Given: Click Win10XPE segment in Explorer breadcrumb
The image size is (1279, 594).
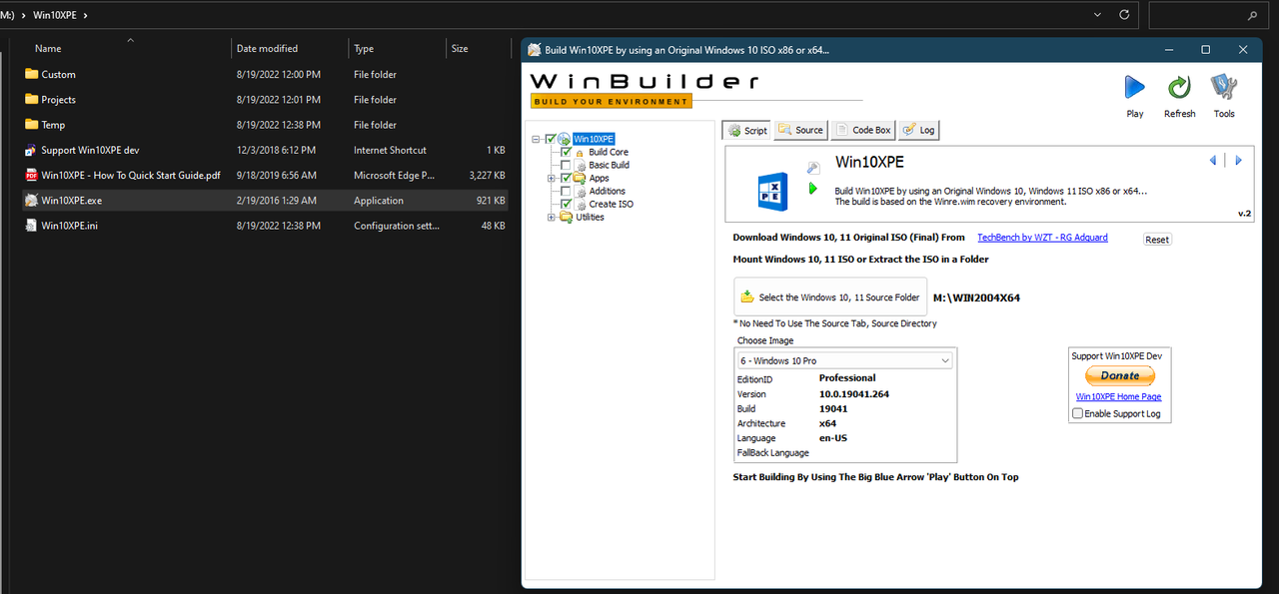Looking at the screenshot, I should click(x=55, y=16).
